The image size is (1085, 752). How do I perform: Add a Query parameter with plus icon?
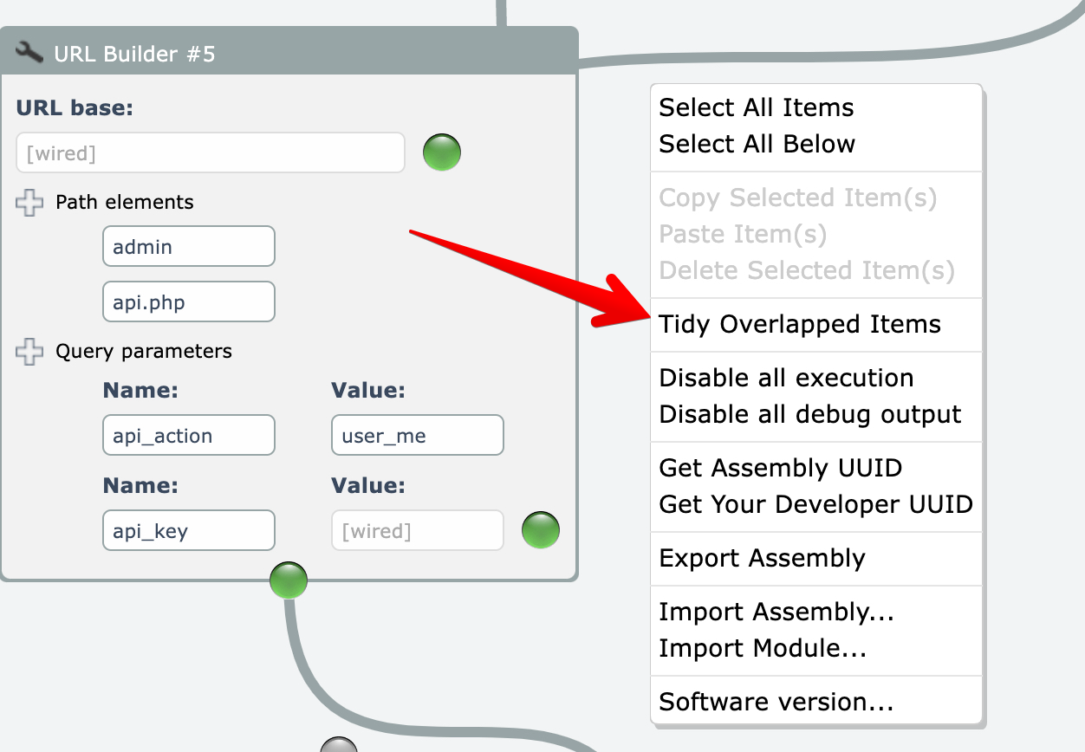(29, 352)
